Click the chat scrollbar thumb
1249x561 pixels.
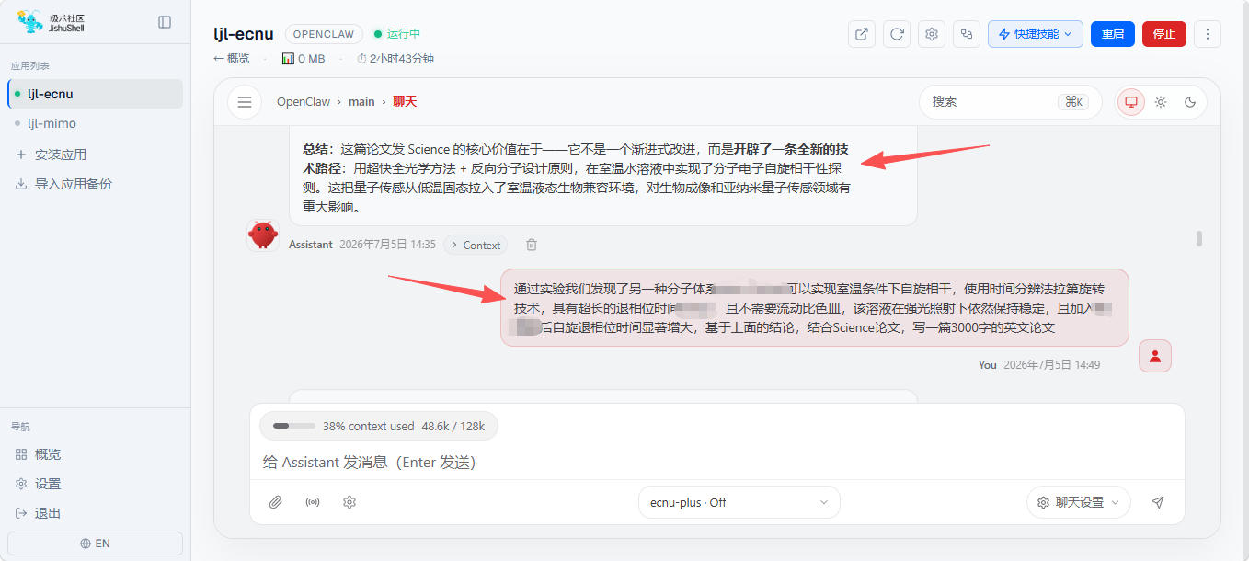click(1199, 239)
